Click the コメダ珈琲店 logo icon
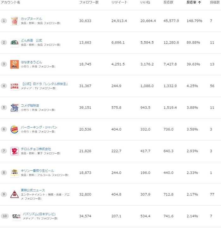The width and height of the screenshot is (221, 228). [x=15, y=108]
